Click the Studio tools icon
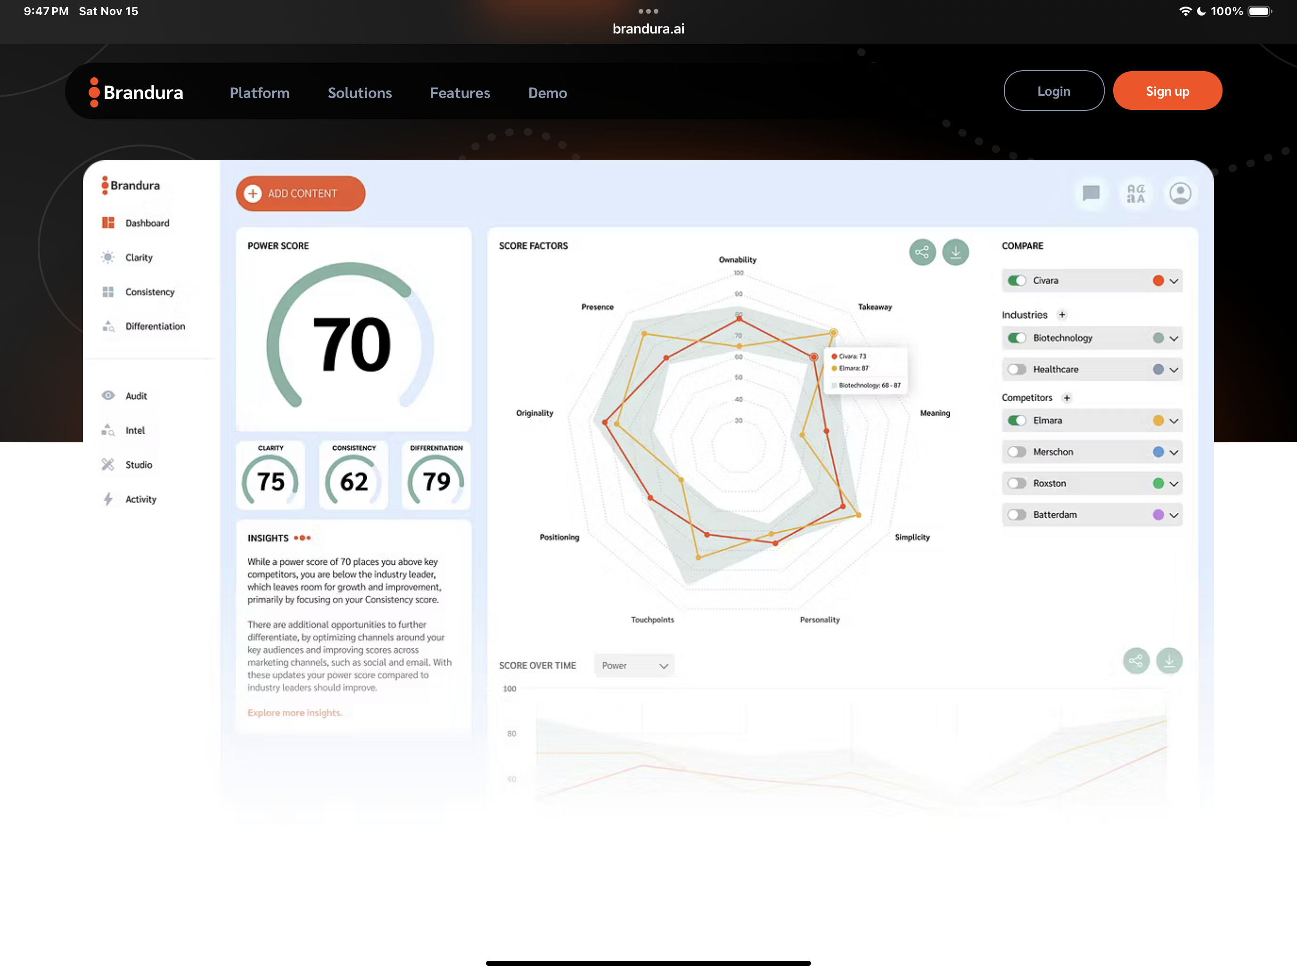The height and width of the screenshot is (973, 1297). click(108, 464)
